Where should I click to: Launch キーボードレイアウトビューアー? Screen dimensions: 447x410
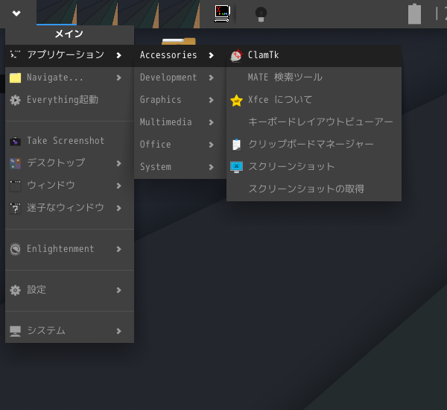click(314, 122)
